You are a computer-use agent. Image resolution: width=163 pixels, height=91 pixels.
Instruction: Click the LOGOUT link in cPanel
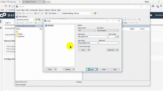pyautogui.click(x=159, y=15)
